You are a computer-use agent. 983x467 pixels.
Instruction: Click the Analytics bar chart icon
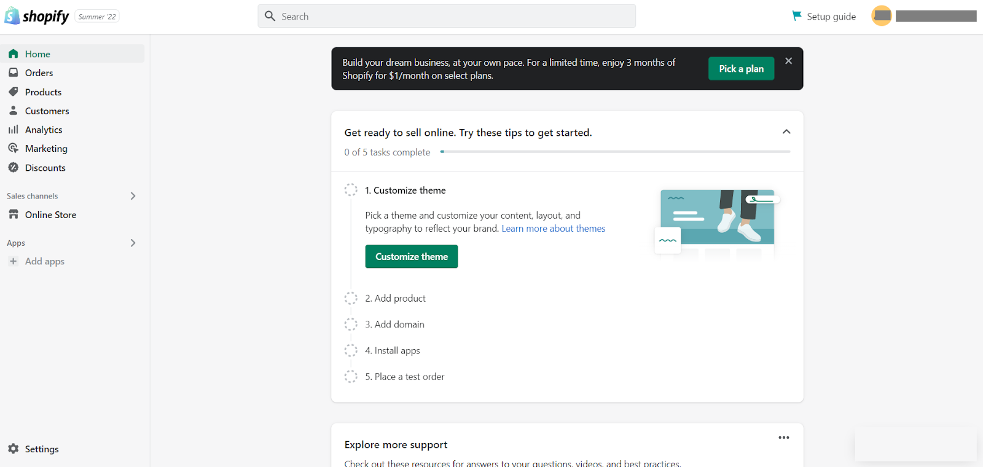pyautogui.click(x=14, y=130)
